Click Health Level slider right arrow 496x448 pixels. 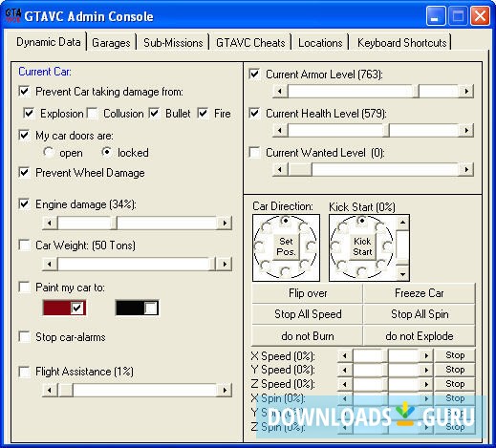tap(466, 130)
